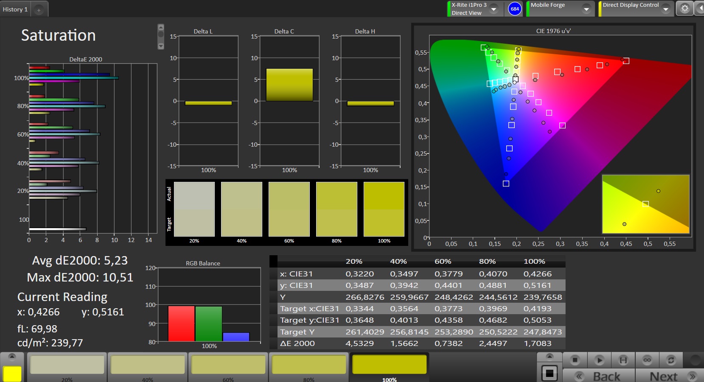Click the blue 684 meter badge
Viewport: 704px width, 382px height.
click(x=515, y=9)
